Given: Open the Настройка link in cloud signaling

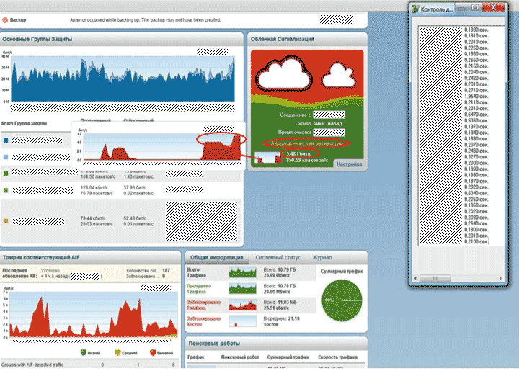Looking at the screenshot, I should [x=349, y=164].
